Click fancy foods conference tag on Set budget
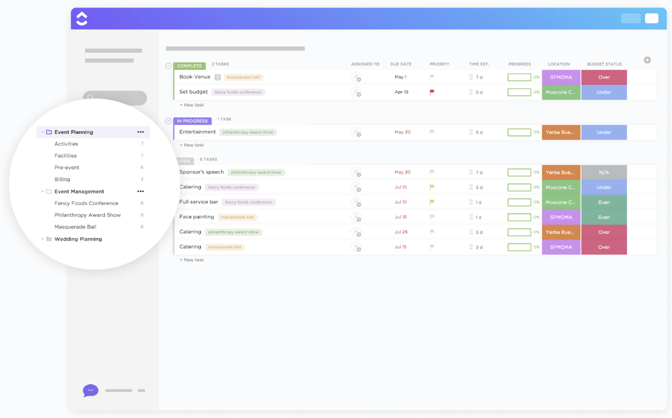Viewport: 672px width, 418px height. point(238,92)
